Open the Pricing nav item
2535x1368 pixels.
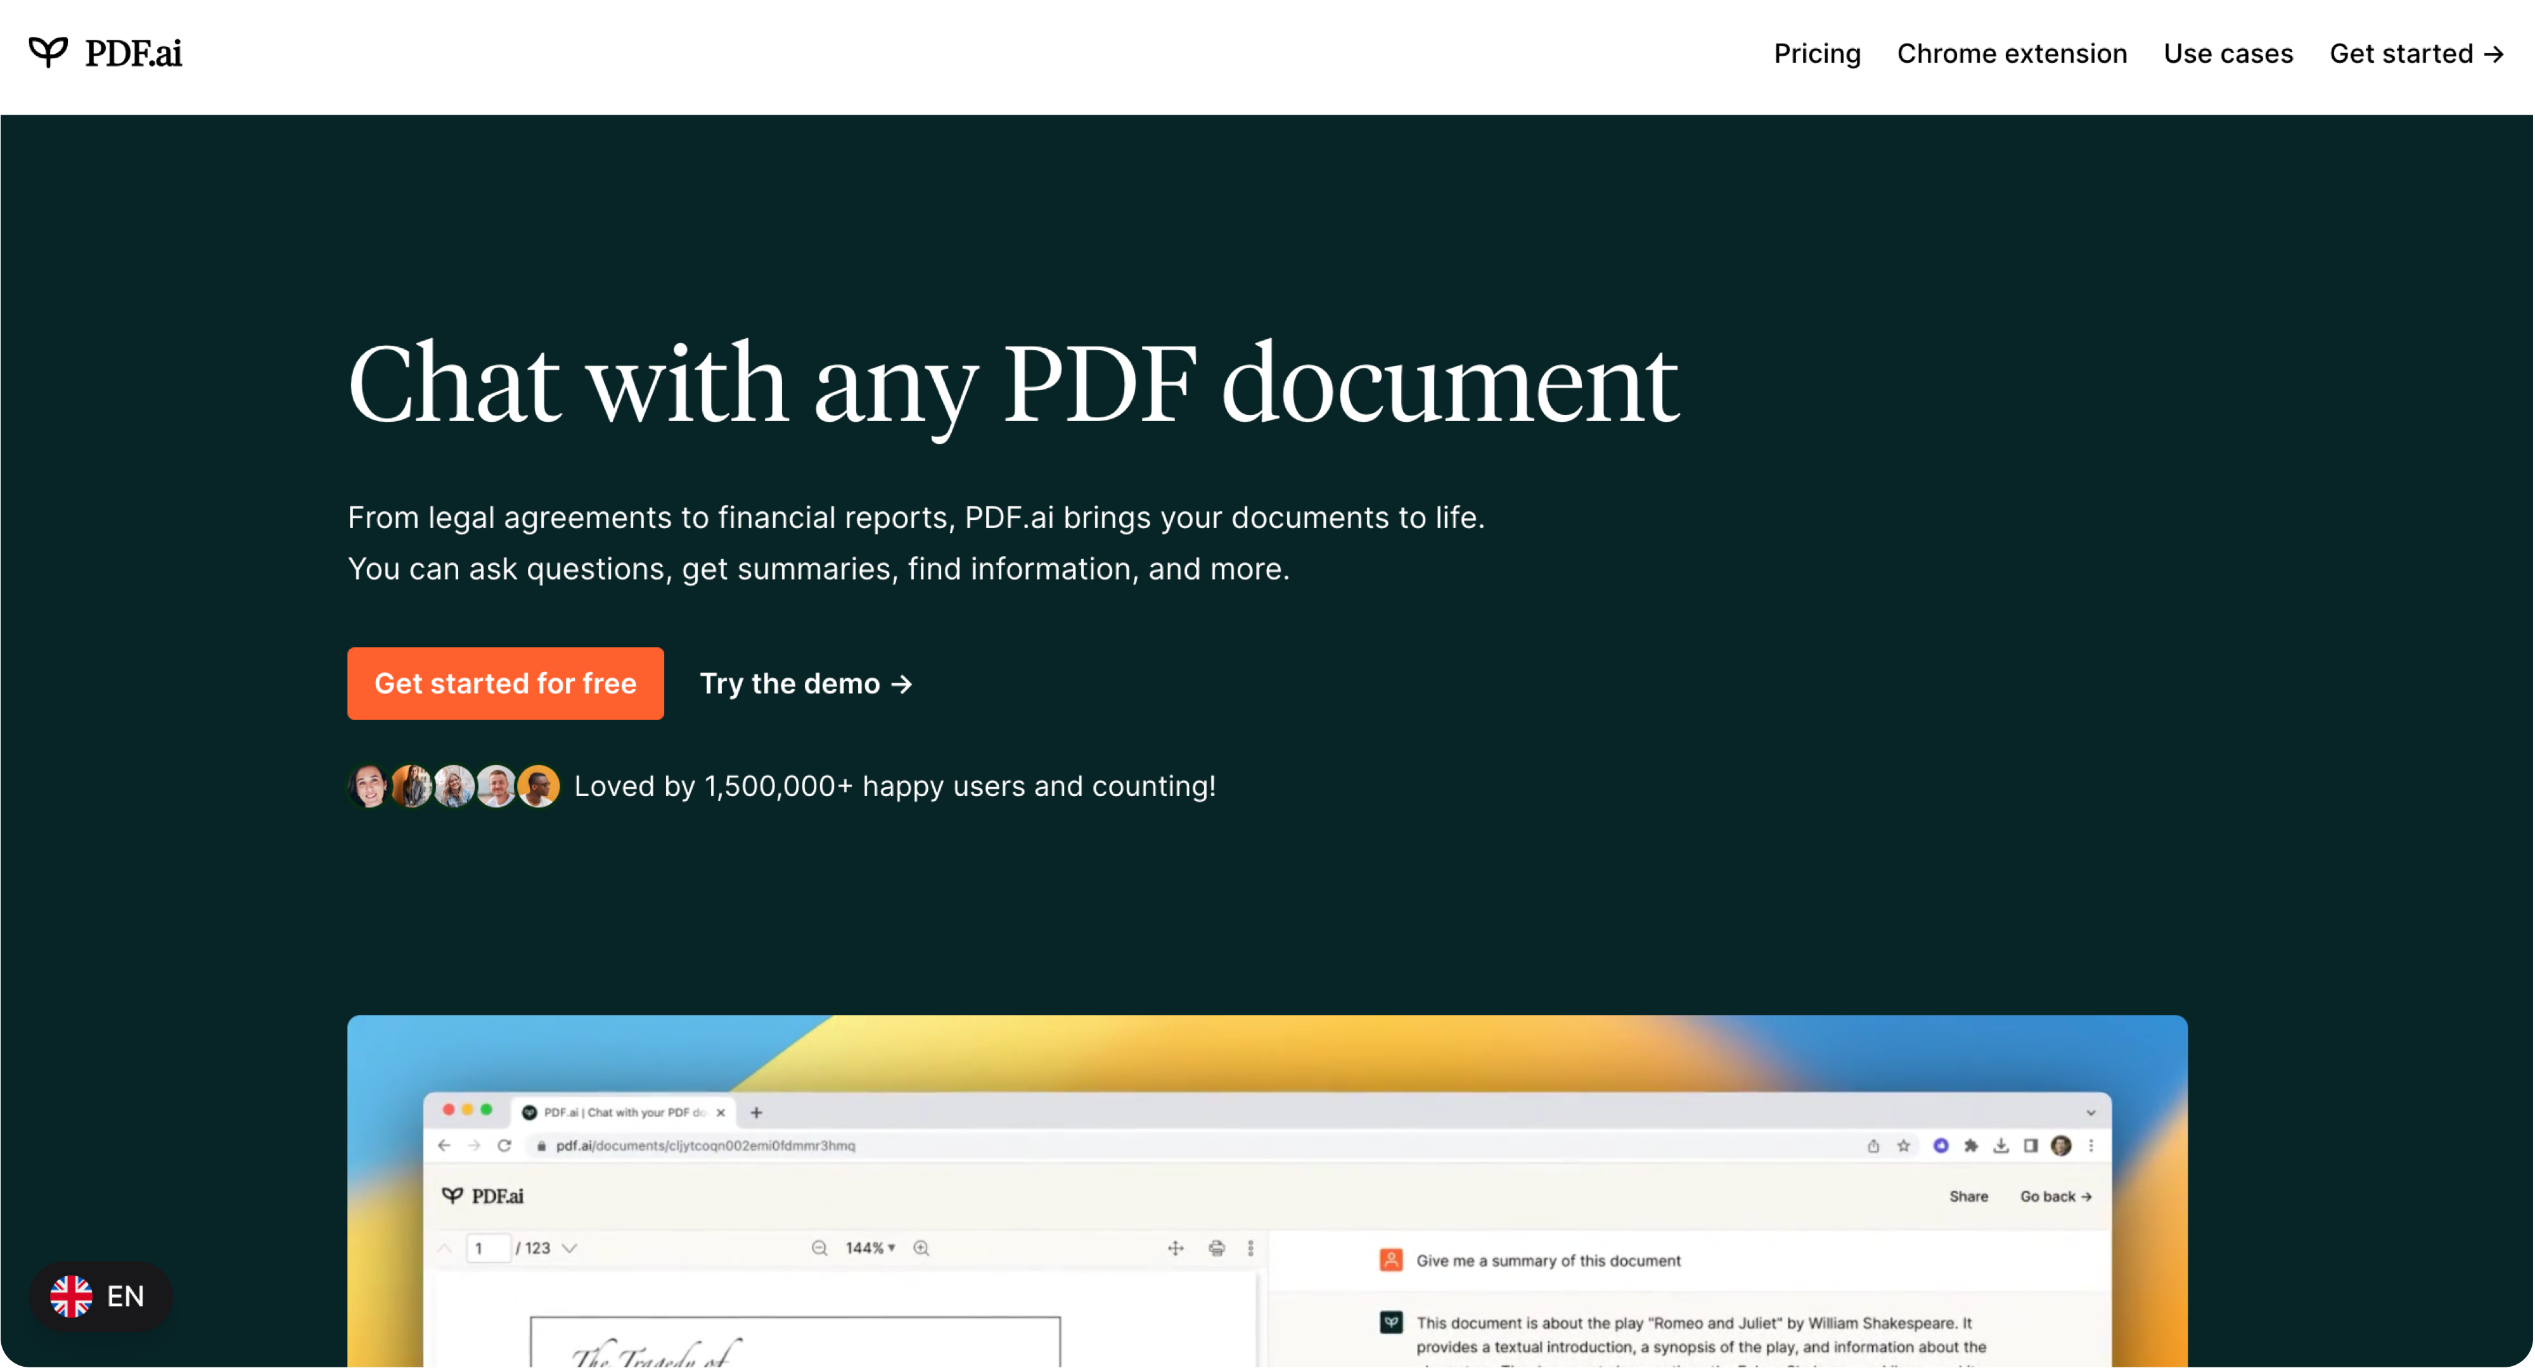1816,53
